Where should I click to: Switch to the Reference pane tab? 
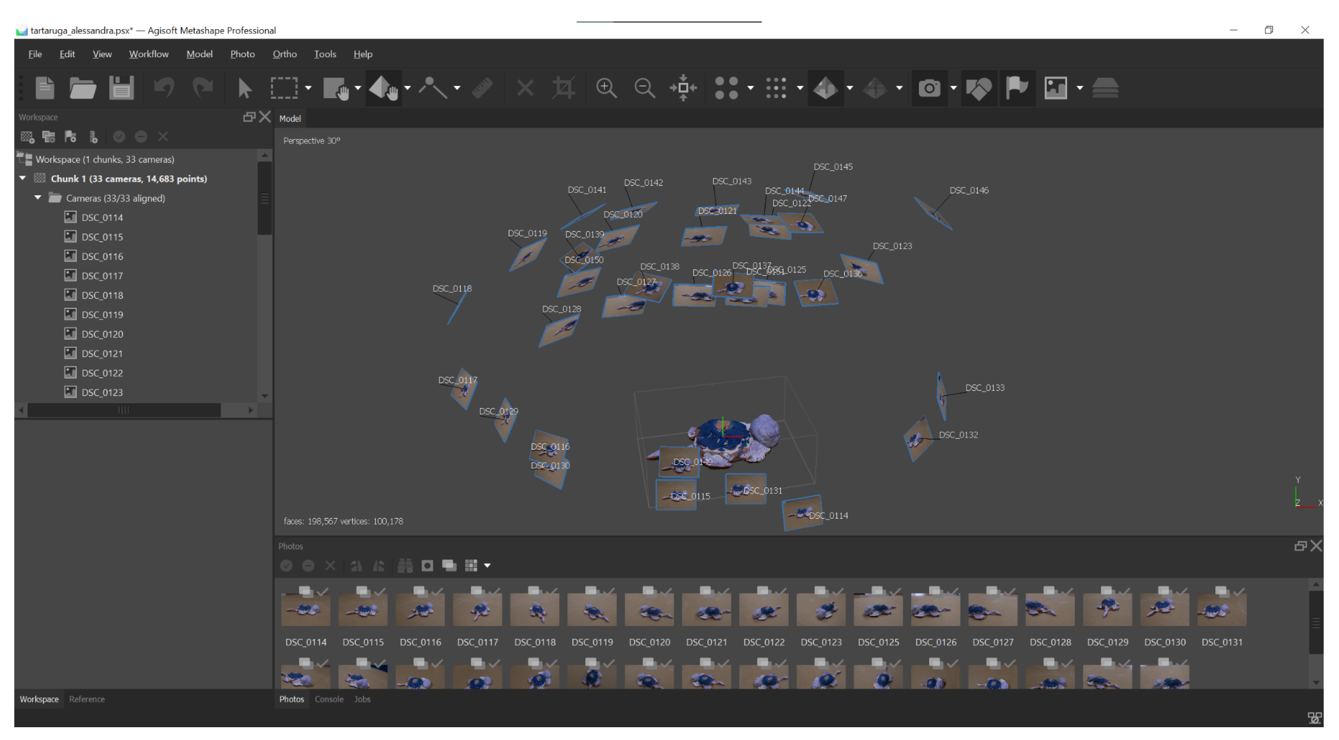pyautogui.click(x=87, y=699)
